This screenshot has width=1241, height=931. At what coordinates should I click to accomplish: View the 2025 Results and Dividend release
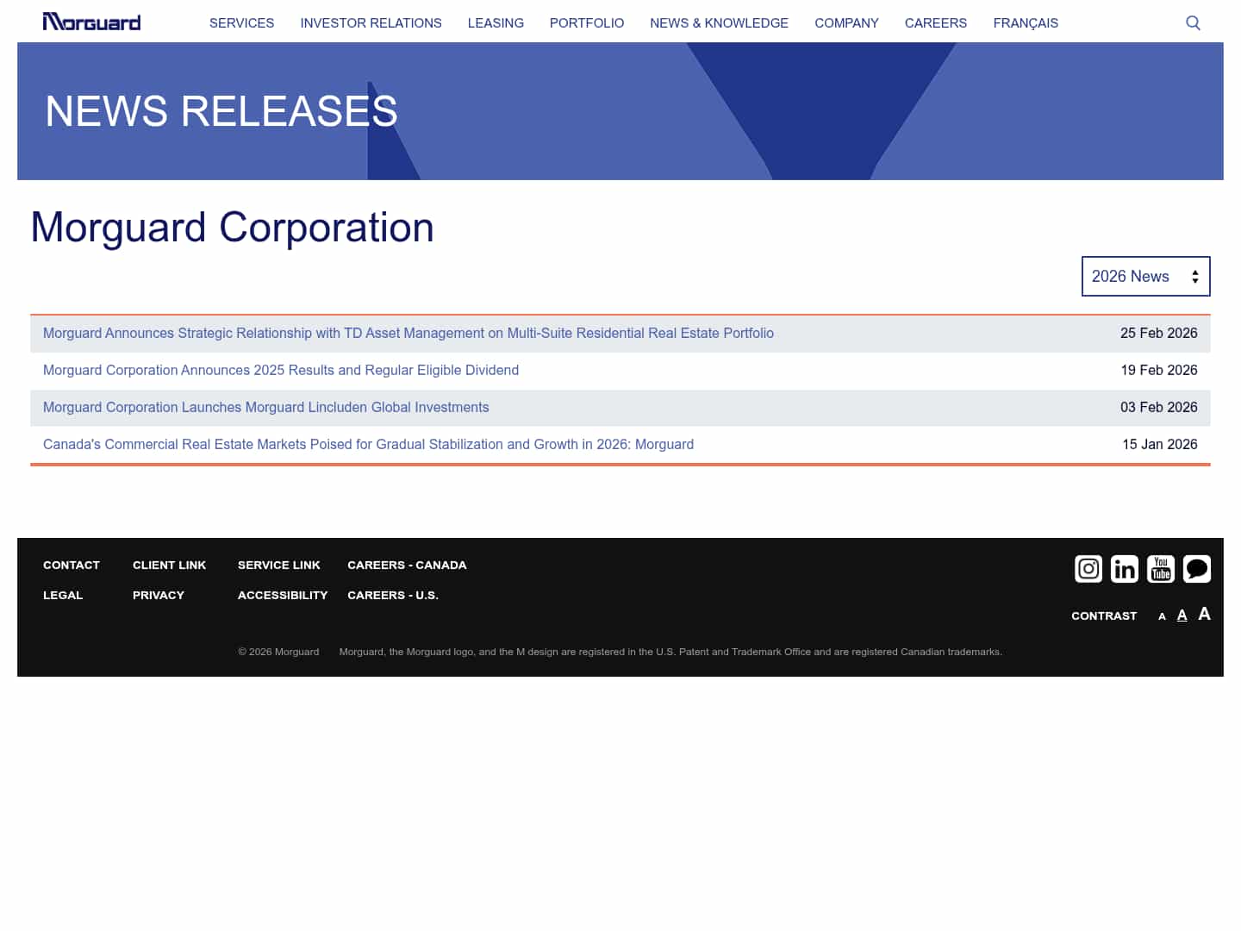(281, 370)
